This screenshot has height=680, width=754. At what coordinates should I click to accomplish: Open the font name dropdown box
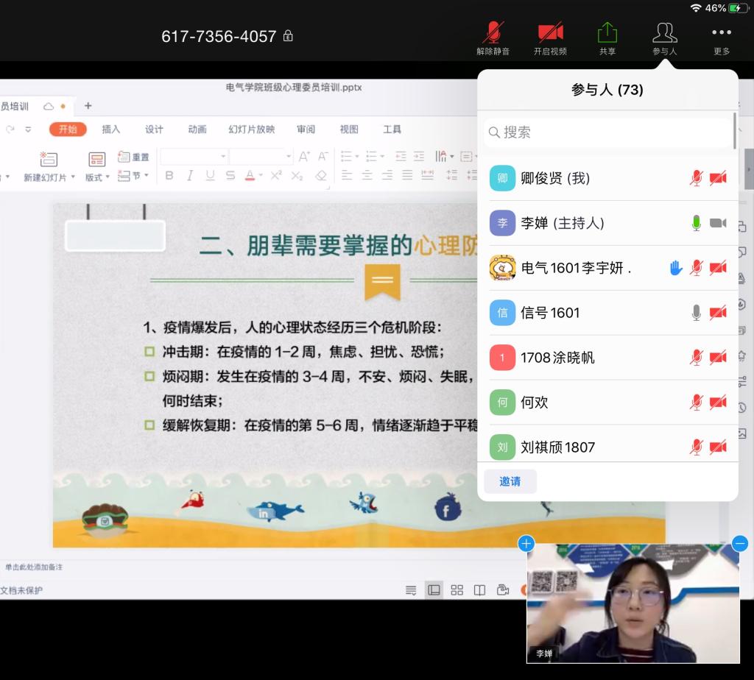[194, 157]
